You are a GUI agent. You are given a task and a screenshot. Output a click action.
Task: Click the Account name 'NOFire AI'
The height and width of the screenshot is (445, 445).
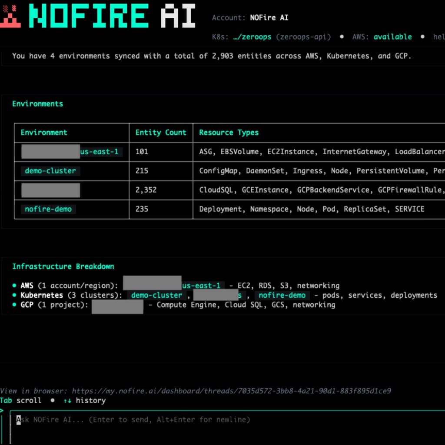pos(269,17)
